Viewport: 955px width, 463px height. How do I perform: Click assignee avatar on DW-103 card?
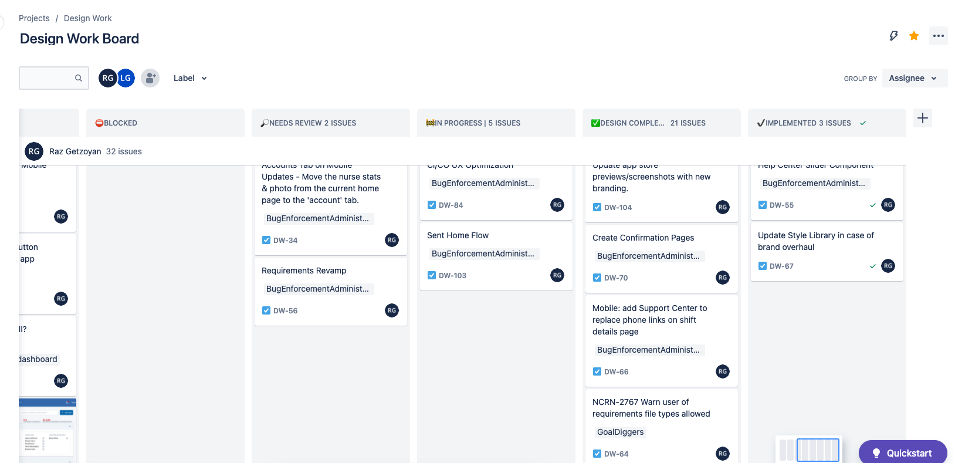click(x=557, y=275)
